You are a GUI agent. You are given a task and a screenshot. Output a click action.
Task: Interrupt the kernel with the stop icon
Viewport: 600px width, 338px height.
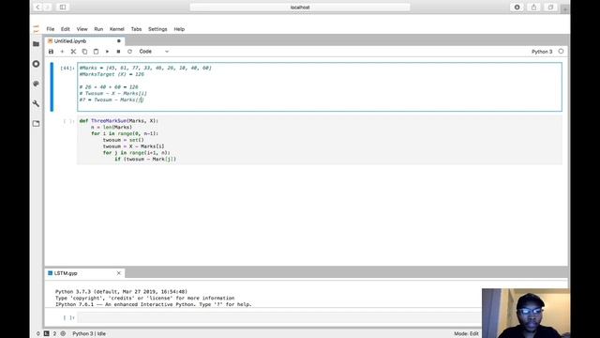pos(118,52)
